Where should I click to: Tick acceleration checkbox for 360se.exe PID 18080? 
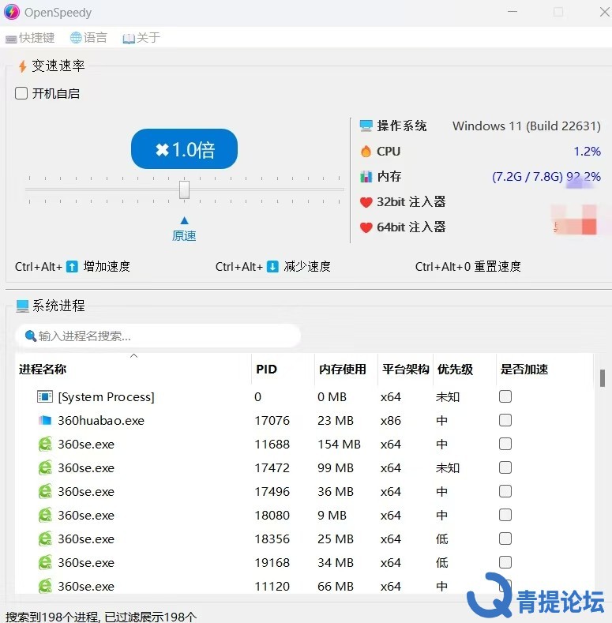[505, 515]
